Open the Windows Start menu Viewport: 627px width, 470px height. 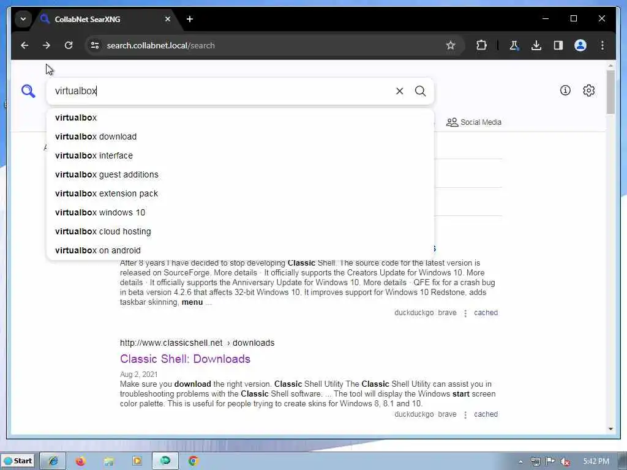[x=18, y=461]
